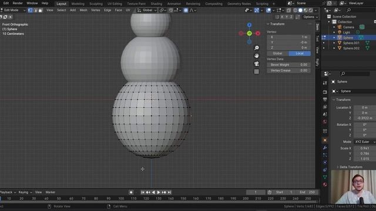Open the Mesh menu
This screenshot has width=376, height=211.
83,11
